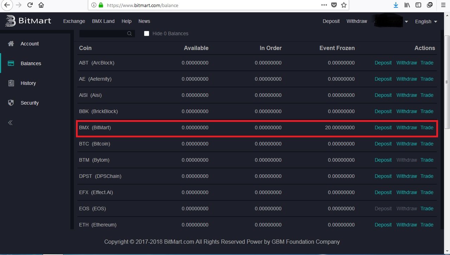Open site info icon in address bar
The height and width of the screenshot is (255, 450).
[94, 5]
